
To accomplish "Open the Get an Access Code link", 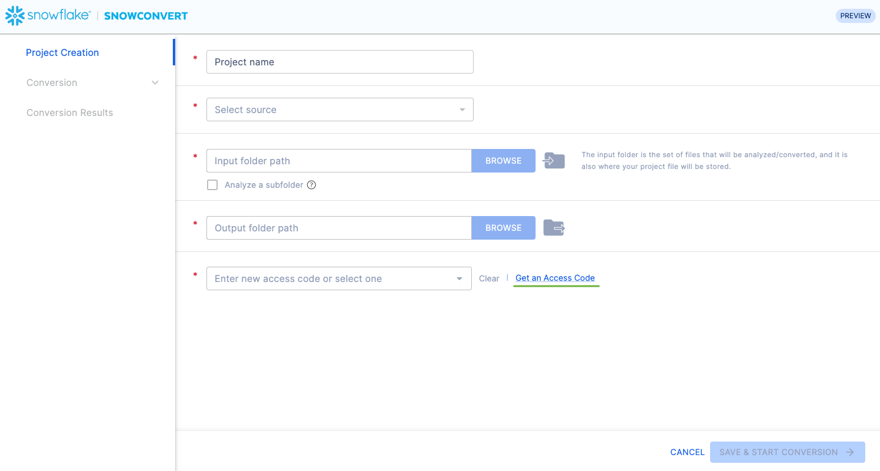I will 555,278.
